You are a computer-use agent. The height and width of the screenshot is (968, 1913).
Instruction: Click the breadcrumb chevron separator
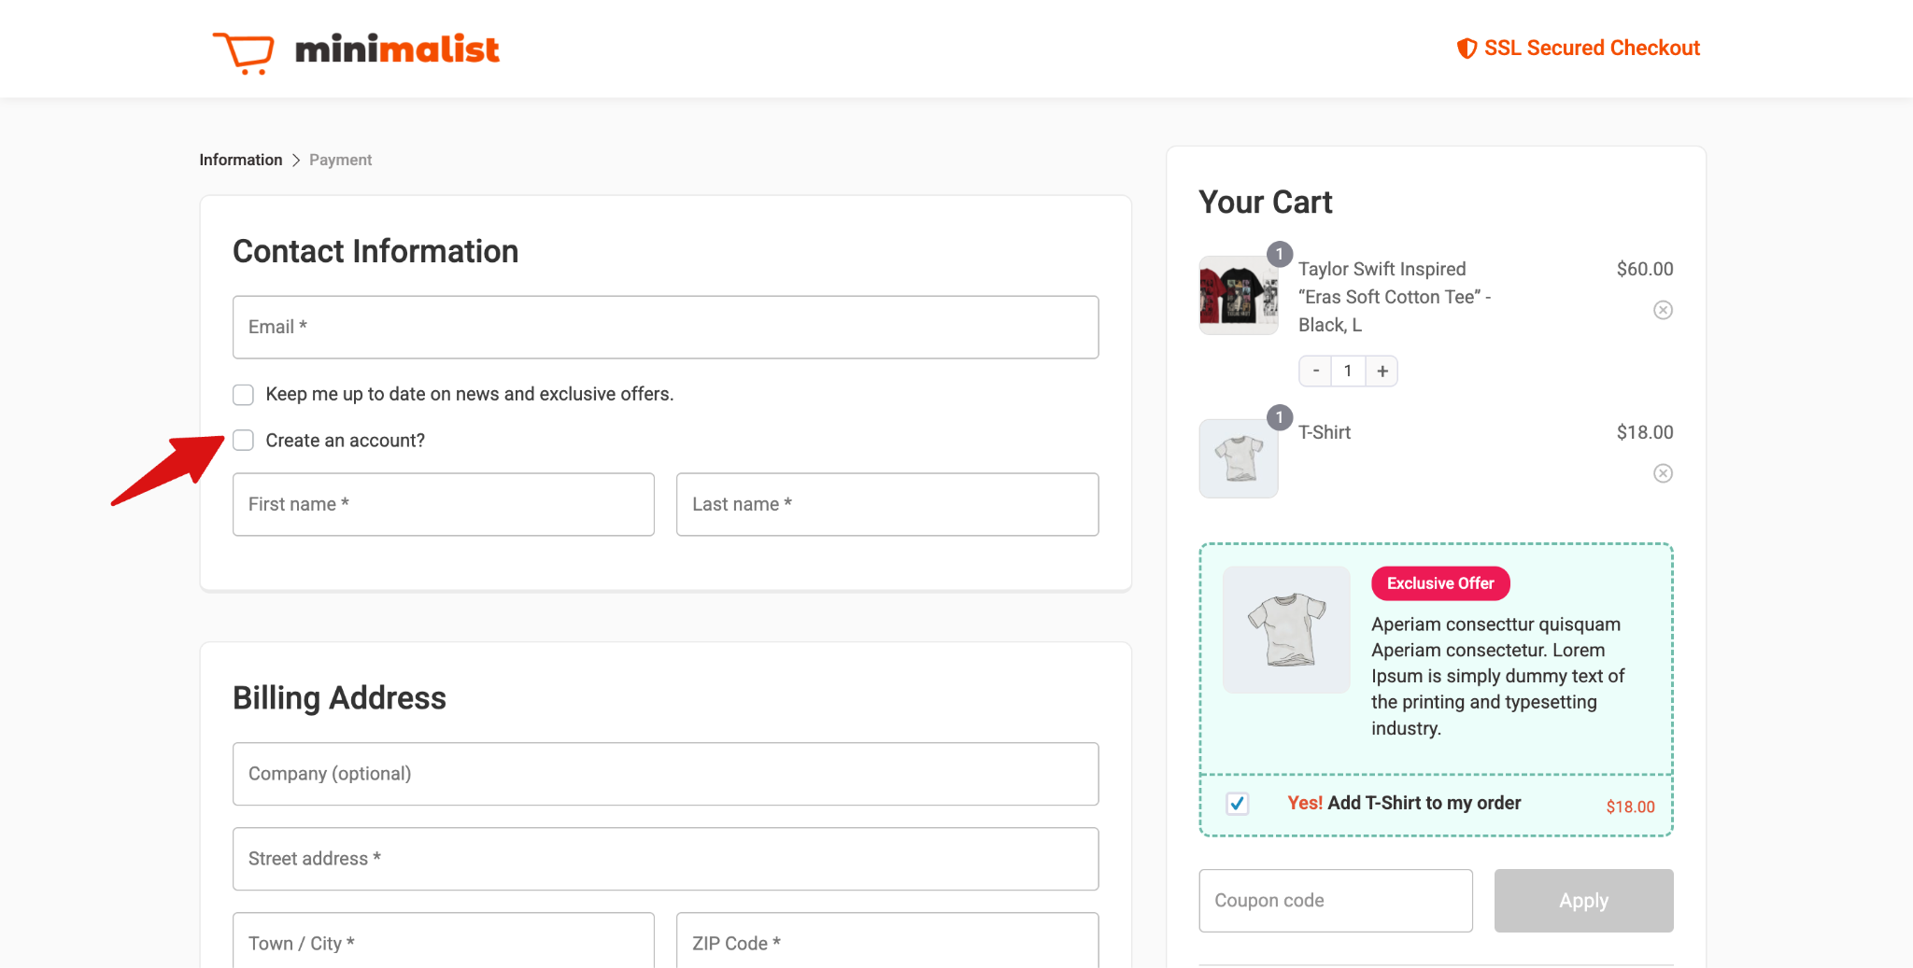click(x=296, y=160)
